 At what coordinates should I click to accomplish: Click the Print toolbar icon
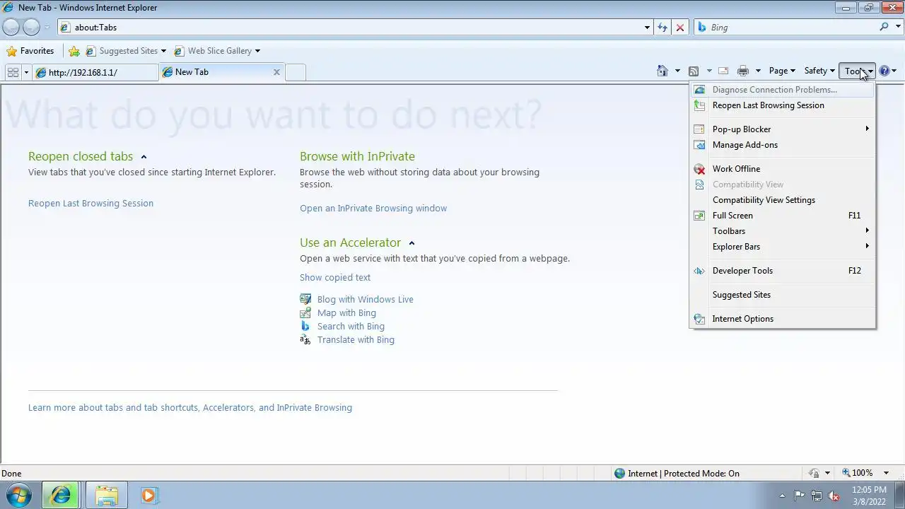[x=742, y=71]
